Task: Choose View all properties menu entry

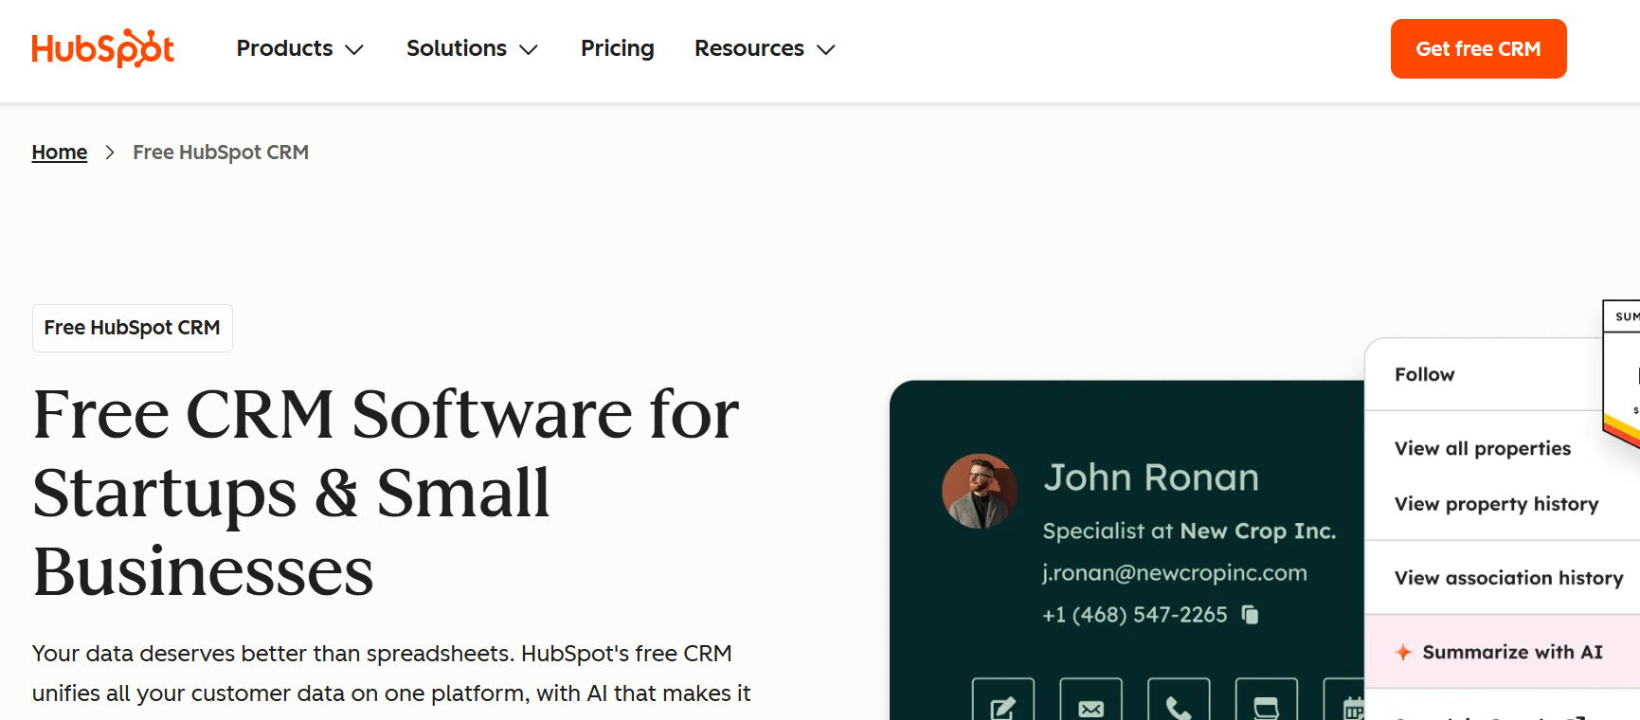Action: 1483,448
